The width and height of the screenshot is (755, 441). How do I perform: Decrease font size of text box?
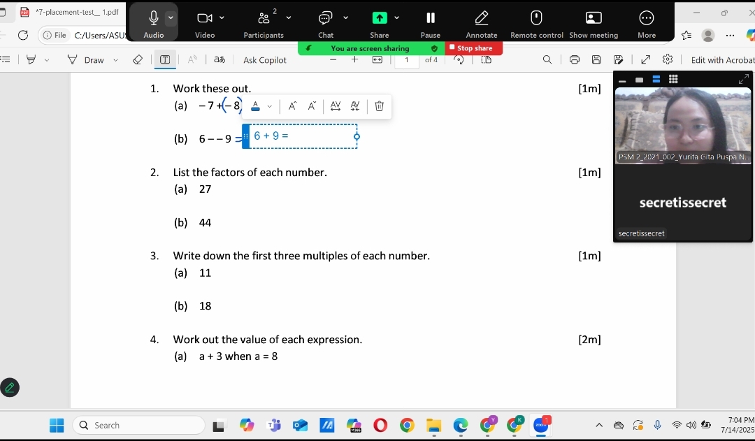[x=312, y=106]
